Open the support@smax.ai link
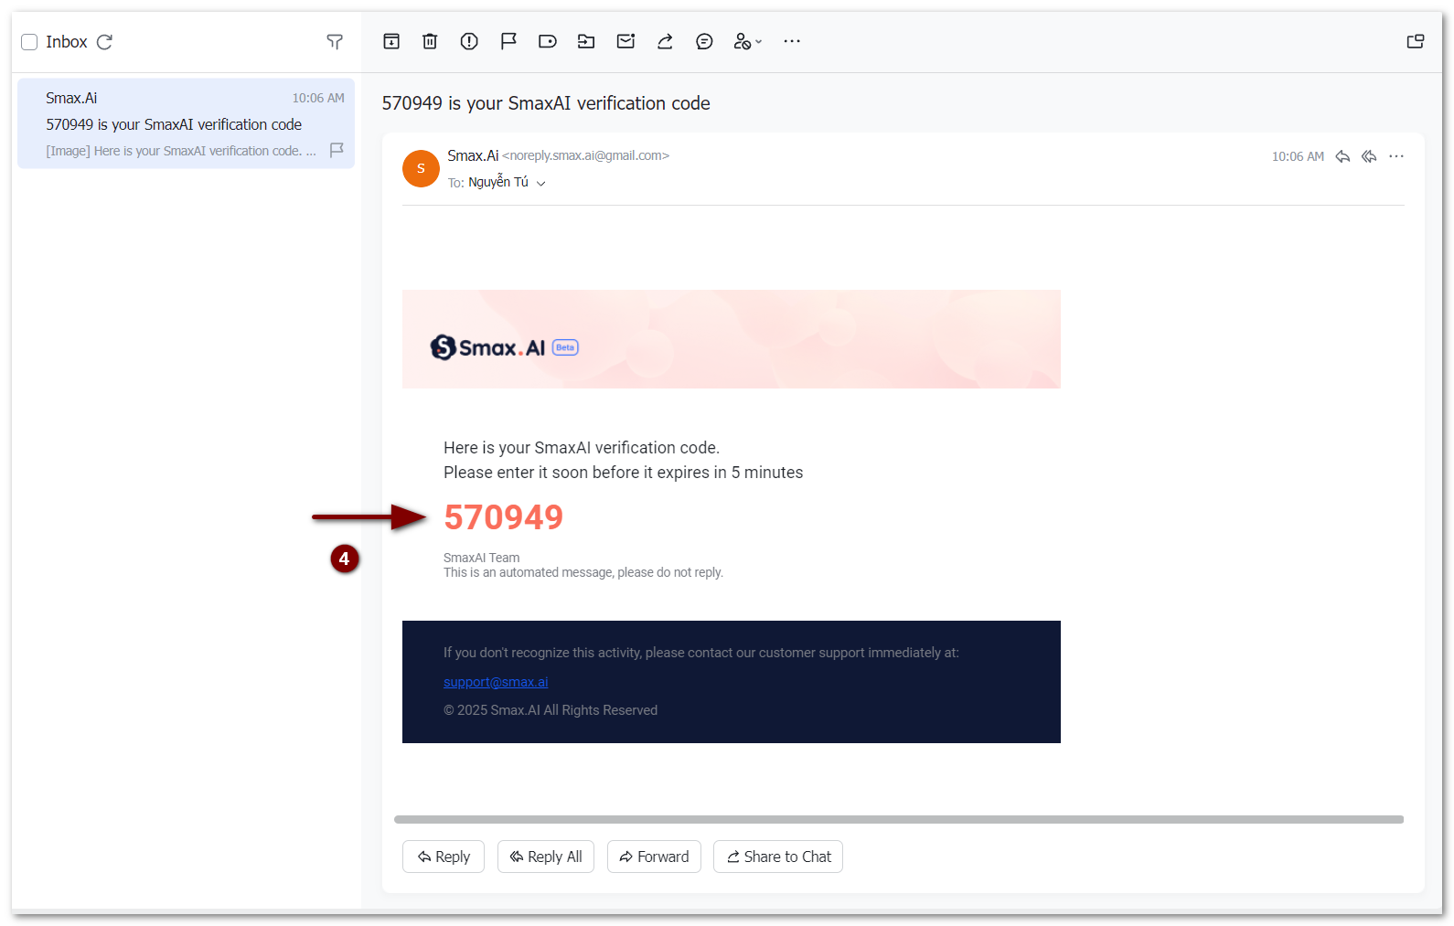 coord(496,682)
